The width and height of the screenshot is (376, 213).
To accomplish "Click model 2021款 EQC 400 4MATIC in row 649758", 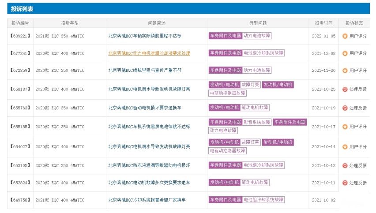I will (60, 200).
